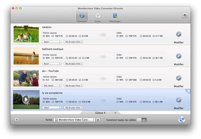
Task: Click Modifier label for batîment exotique
Action: [x=179, y=64]
